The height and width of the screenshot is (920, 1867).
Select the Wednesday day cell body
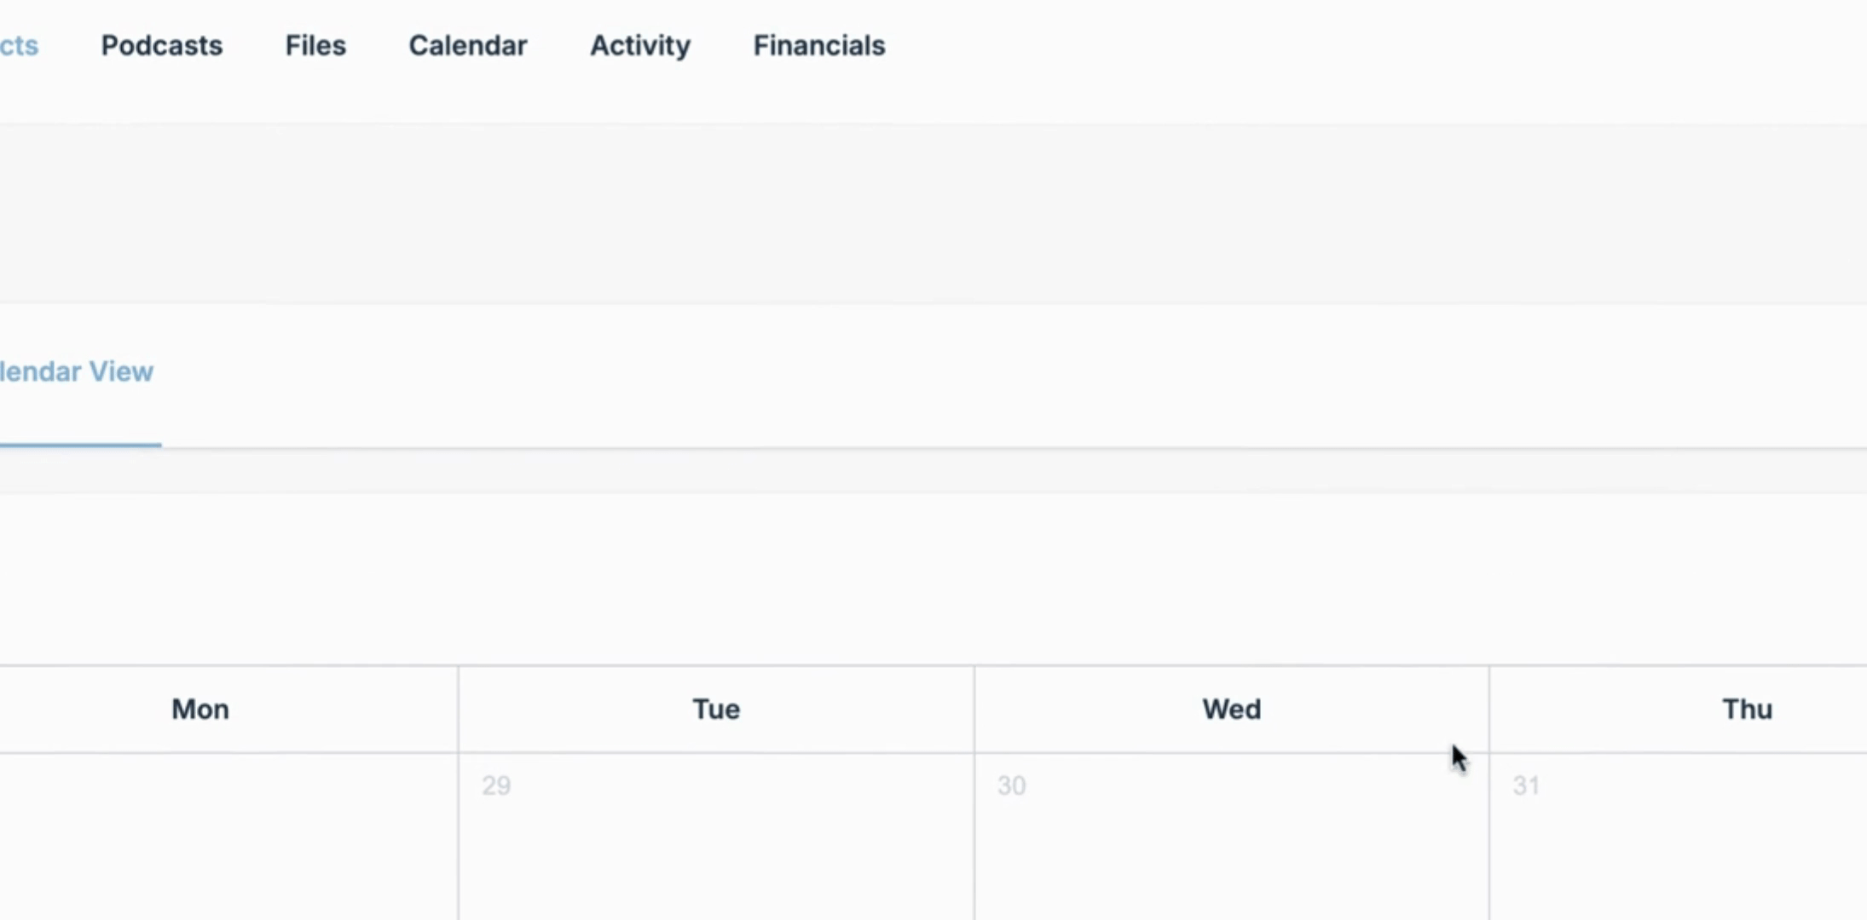click(x=1232, y=837)
